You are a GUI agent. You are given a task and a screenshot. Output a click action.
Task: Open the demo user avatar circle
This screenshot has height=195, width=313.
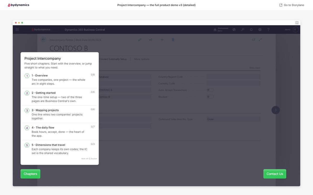(295, 30)
